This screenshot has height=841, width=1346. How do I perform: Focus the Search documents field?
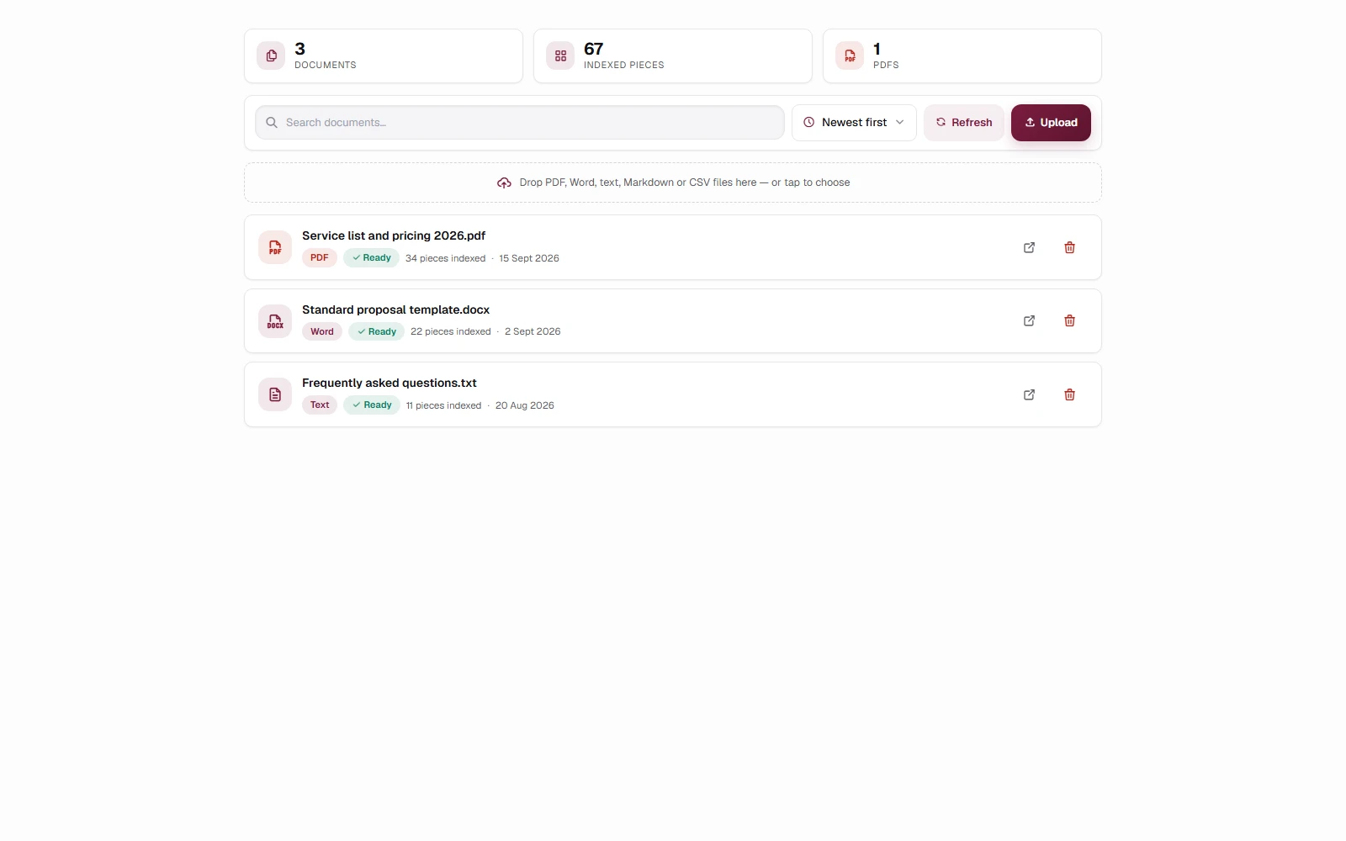pos(520,123)
